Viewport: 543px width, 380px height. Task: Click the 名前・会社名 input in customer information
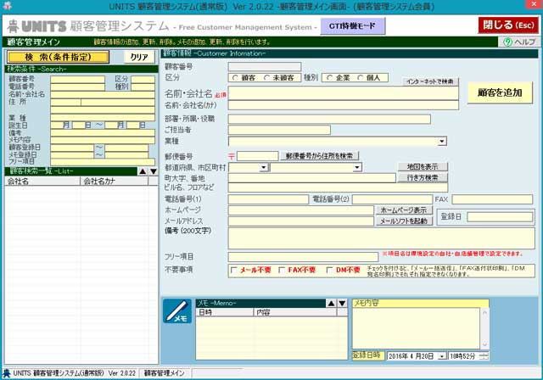343,93
